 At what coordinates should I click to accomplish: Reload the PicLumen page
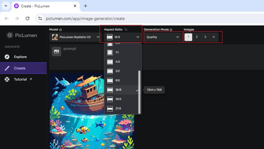pos(28,18)
